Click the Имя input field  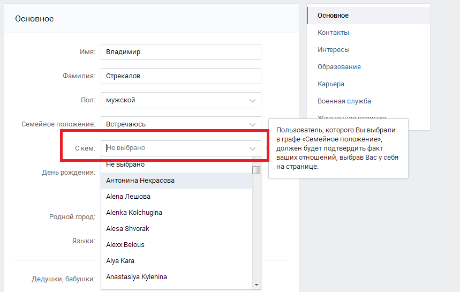(180, 52)
